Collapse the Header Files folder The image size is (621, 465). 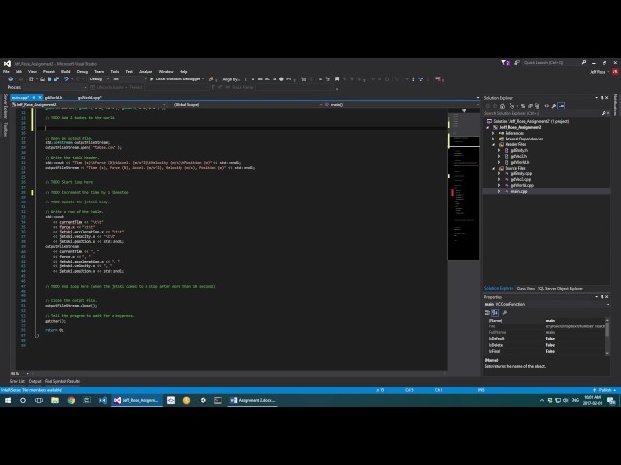click(494, 144)
